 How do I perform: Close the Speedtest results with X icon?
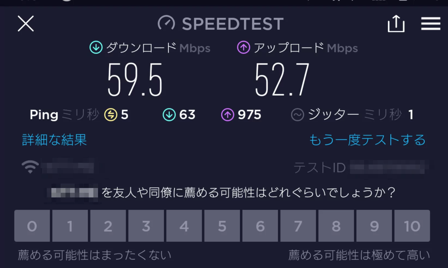pos(26,24)
